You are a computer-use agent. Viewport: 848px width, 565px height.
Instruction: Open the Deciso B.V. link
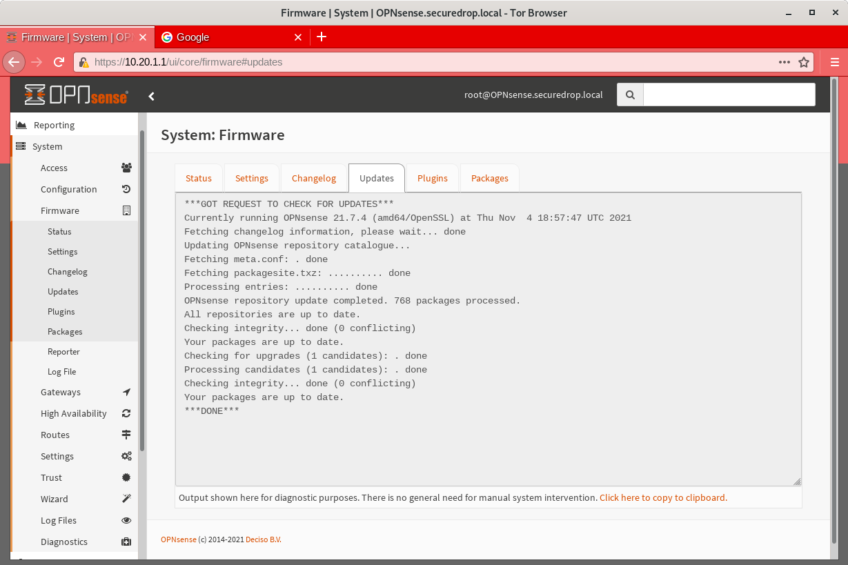pos(263,539)
